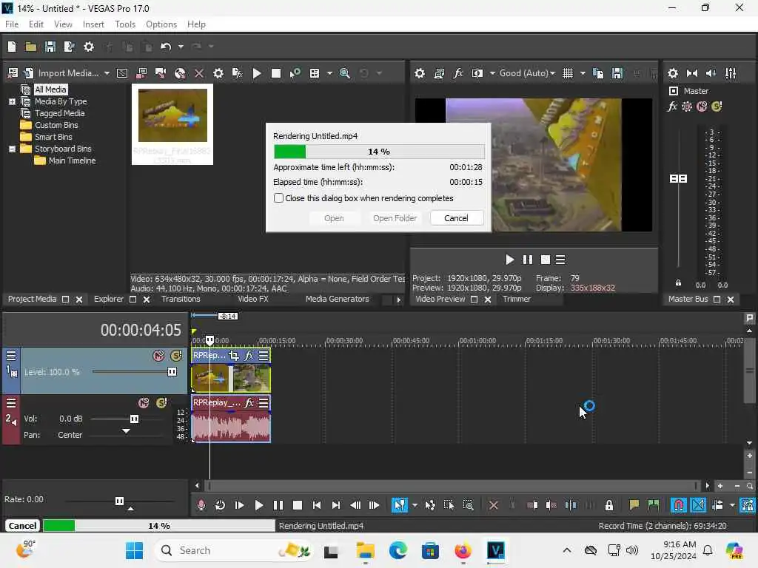Toggle split screen view in preview
The width and height of the screenshot is (758, 568).
pos(477,73)
